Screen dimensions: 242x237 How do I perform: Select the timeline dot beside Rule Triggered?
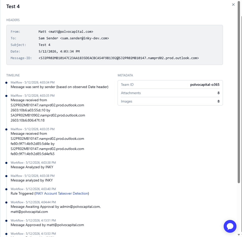pos(6,189)
